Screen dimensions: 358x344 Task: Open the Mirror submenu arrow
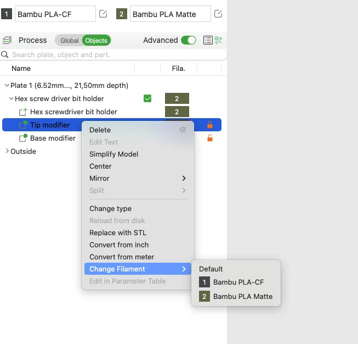tap(184, 178)
